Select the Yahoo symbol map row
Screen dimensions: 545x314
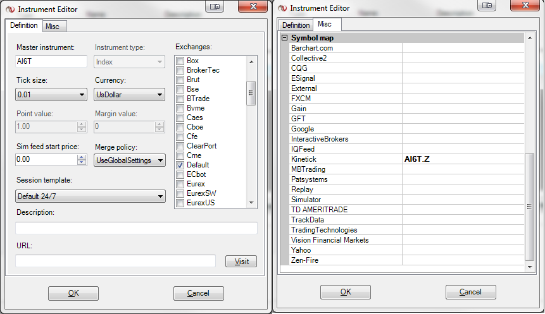coord(406,250)
